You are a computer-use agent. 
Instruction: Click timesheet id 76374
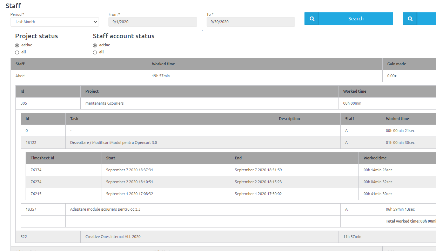(36, 170)
